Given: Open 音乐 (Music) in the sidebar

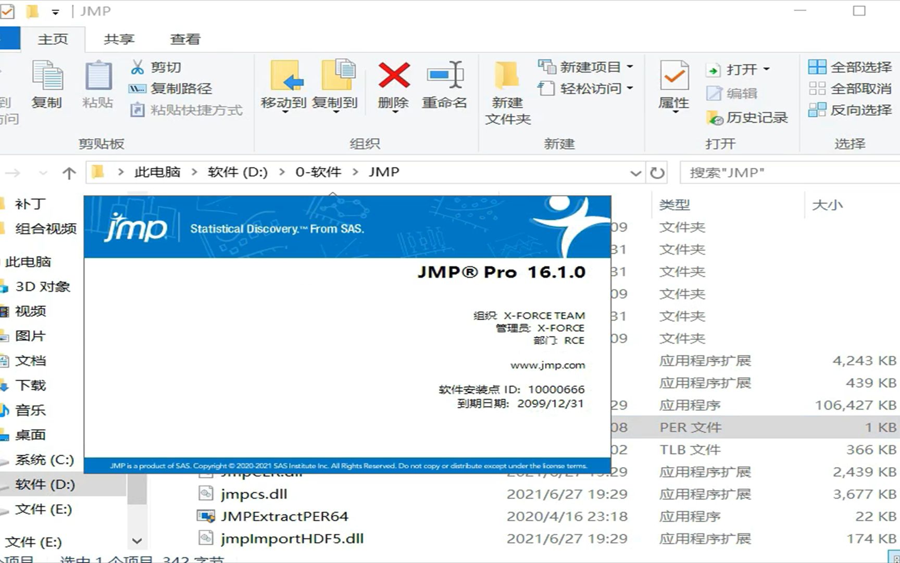Looking at the screenshot, I should click(x=31, y=410).
